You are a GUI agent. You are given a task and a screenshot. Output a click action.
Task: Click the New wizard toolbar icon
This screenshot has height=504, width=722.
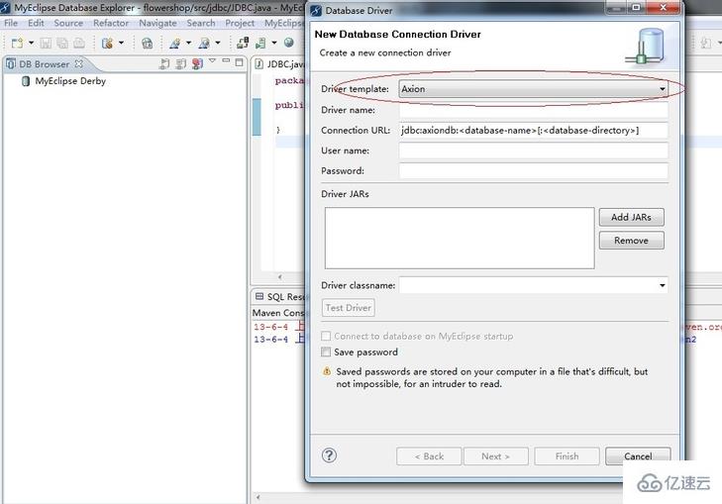click(x=17, y=44)
